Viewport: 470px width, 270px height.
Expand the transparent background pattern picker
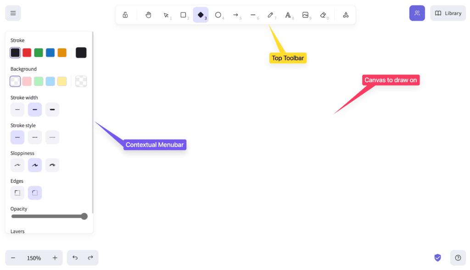(81, 81)
